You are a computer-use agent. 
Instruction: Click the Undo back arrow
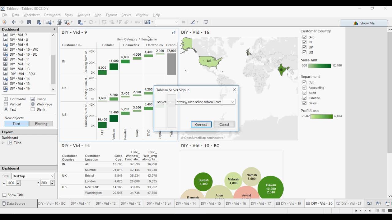14,22
